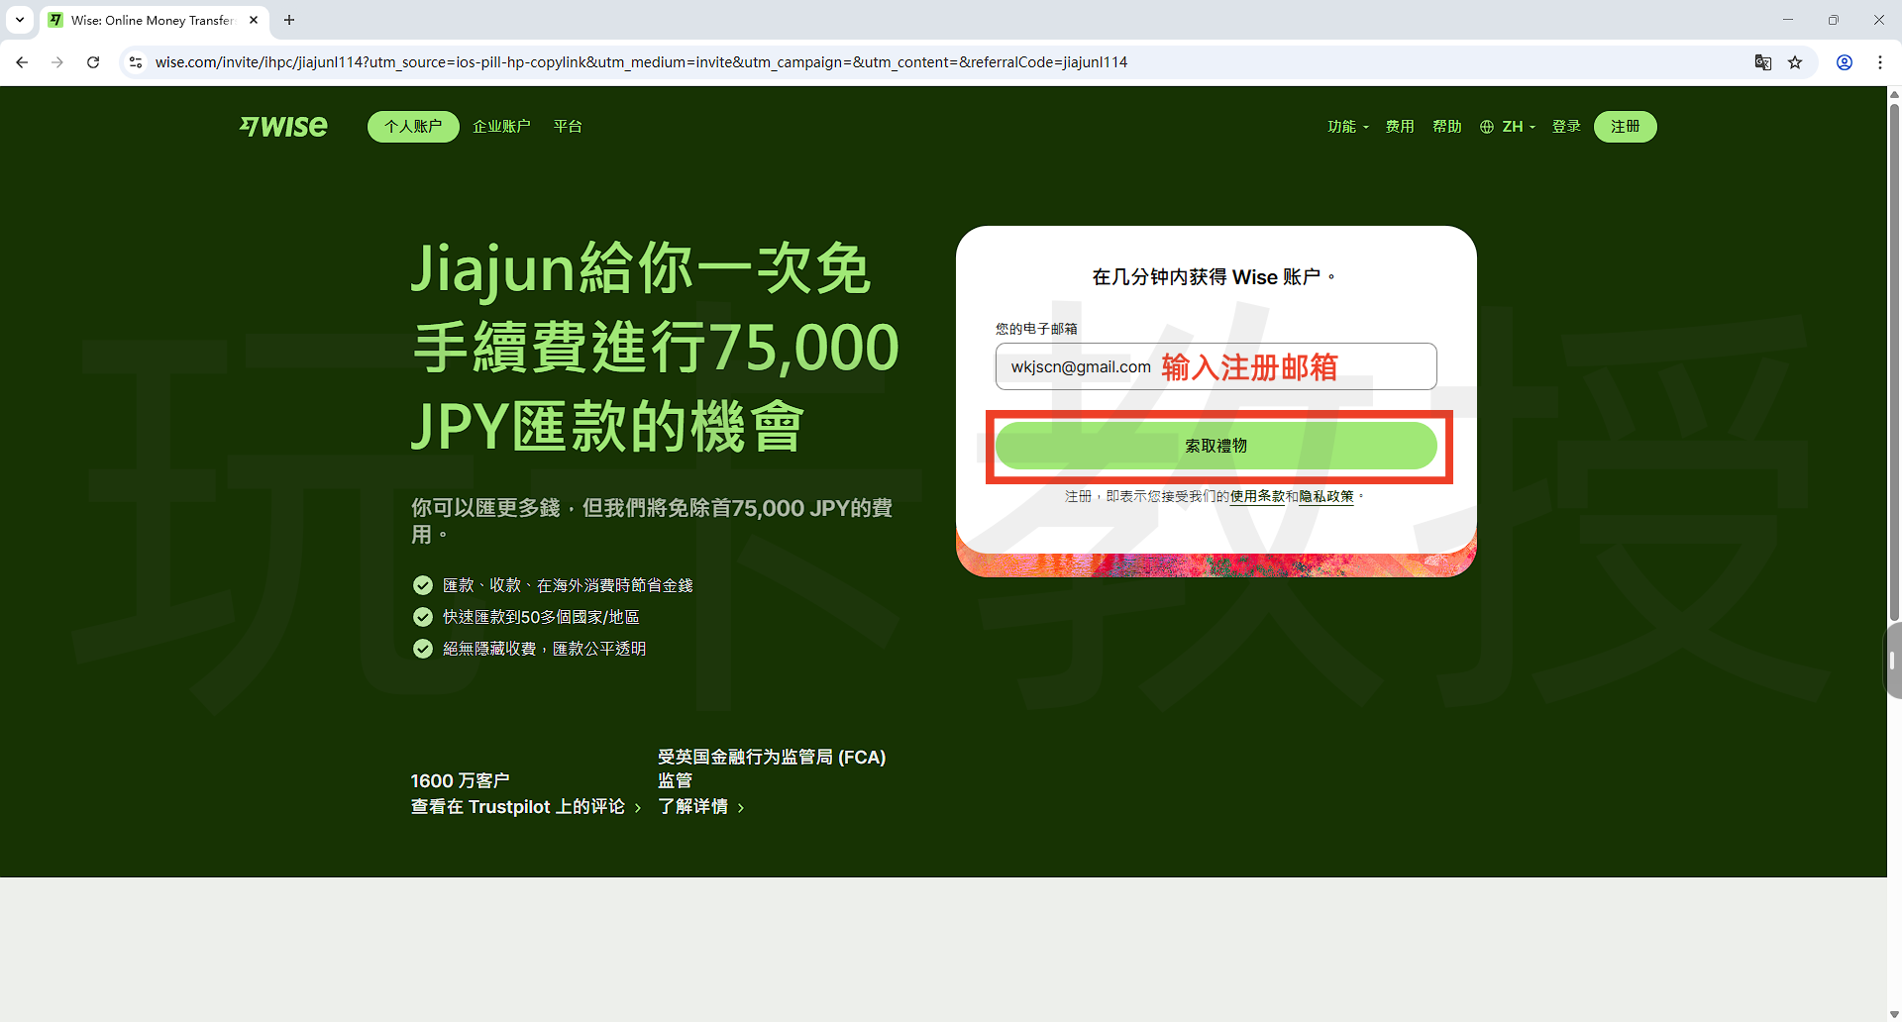The width and height of the screenshot is (1902, 1022).
Task: Open the ZH language selector
Action: [x=1508, y=127]
